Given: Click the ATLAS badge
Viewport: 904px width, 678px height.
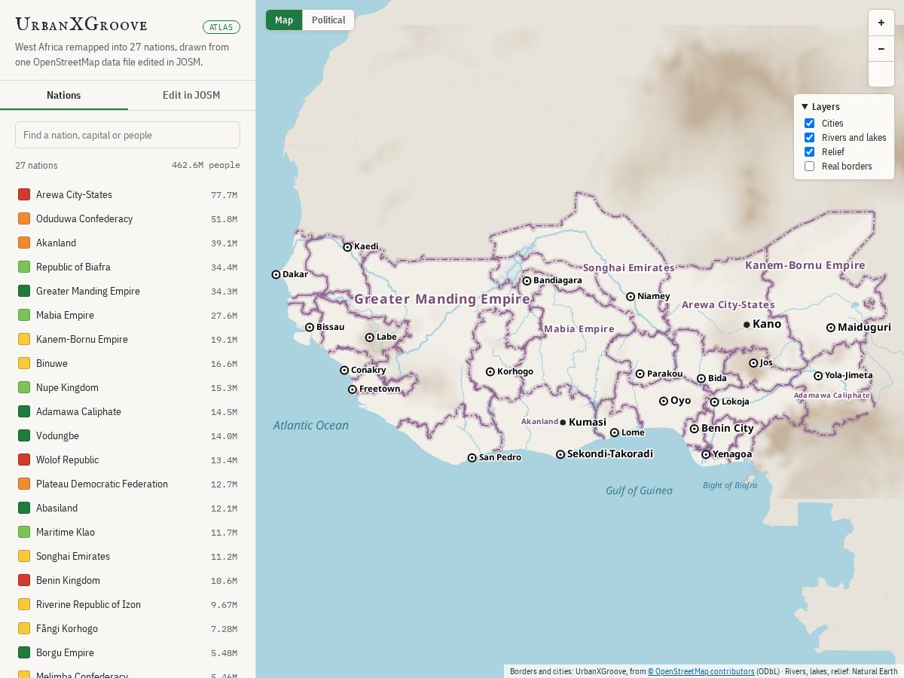Looking at the screenshot, I should pos(221,27).
